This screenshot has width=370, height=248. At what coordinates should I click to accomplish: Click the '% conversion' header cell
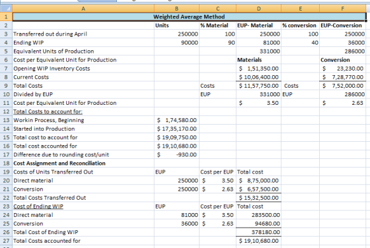[x=301, y=26]
